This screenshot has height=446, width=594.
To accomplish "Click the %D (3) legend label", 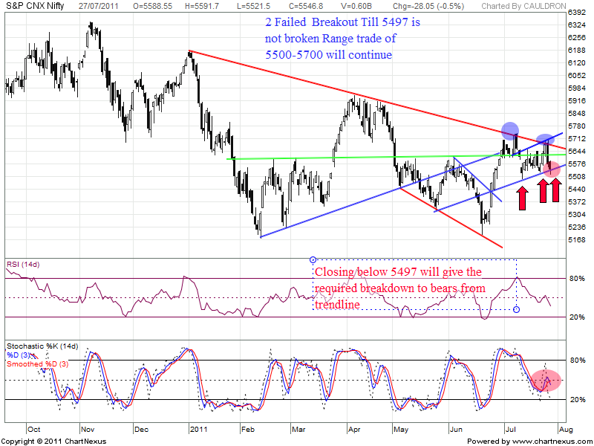I will click(19, 355).
